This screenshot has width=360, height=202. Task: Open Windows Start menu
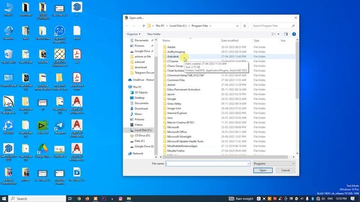coord(4,199)
